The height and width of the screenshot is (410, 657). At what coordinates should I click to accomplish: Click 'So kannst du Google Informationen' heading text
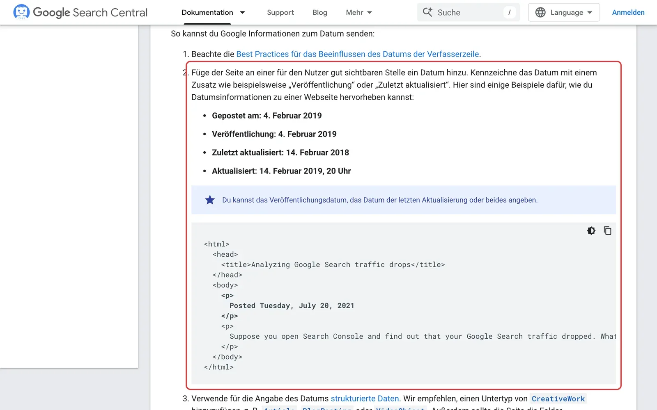pyautogui.click(x=273, y=34)
